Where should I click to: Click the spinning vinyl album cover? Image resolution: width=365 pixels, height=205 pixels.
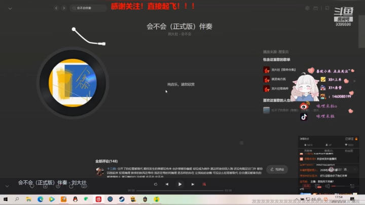tap(72, 83)
